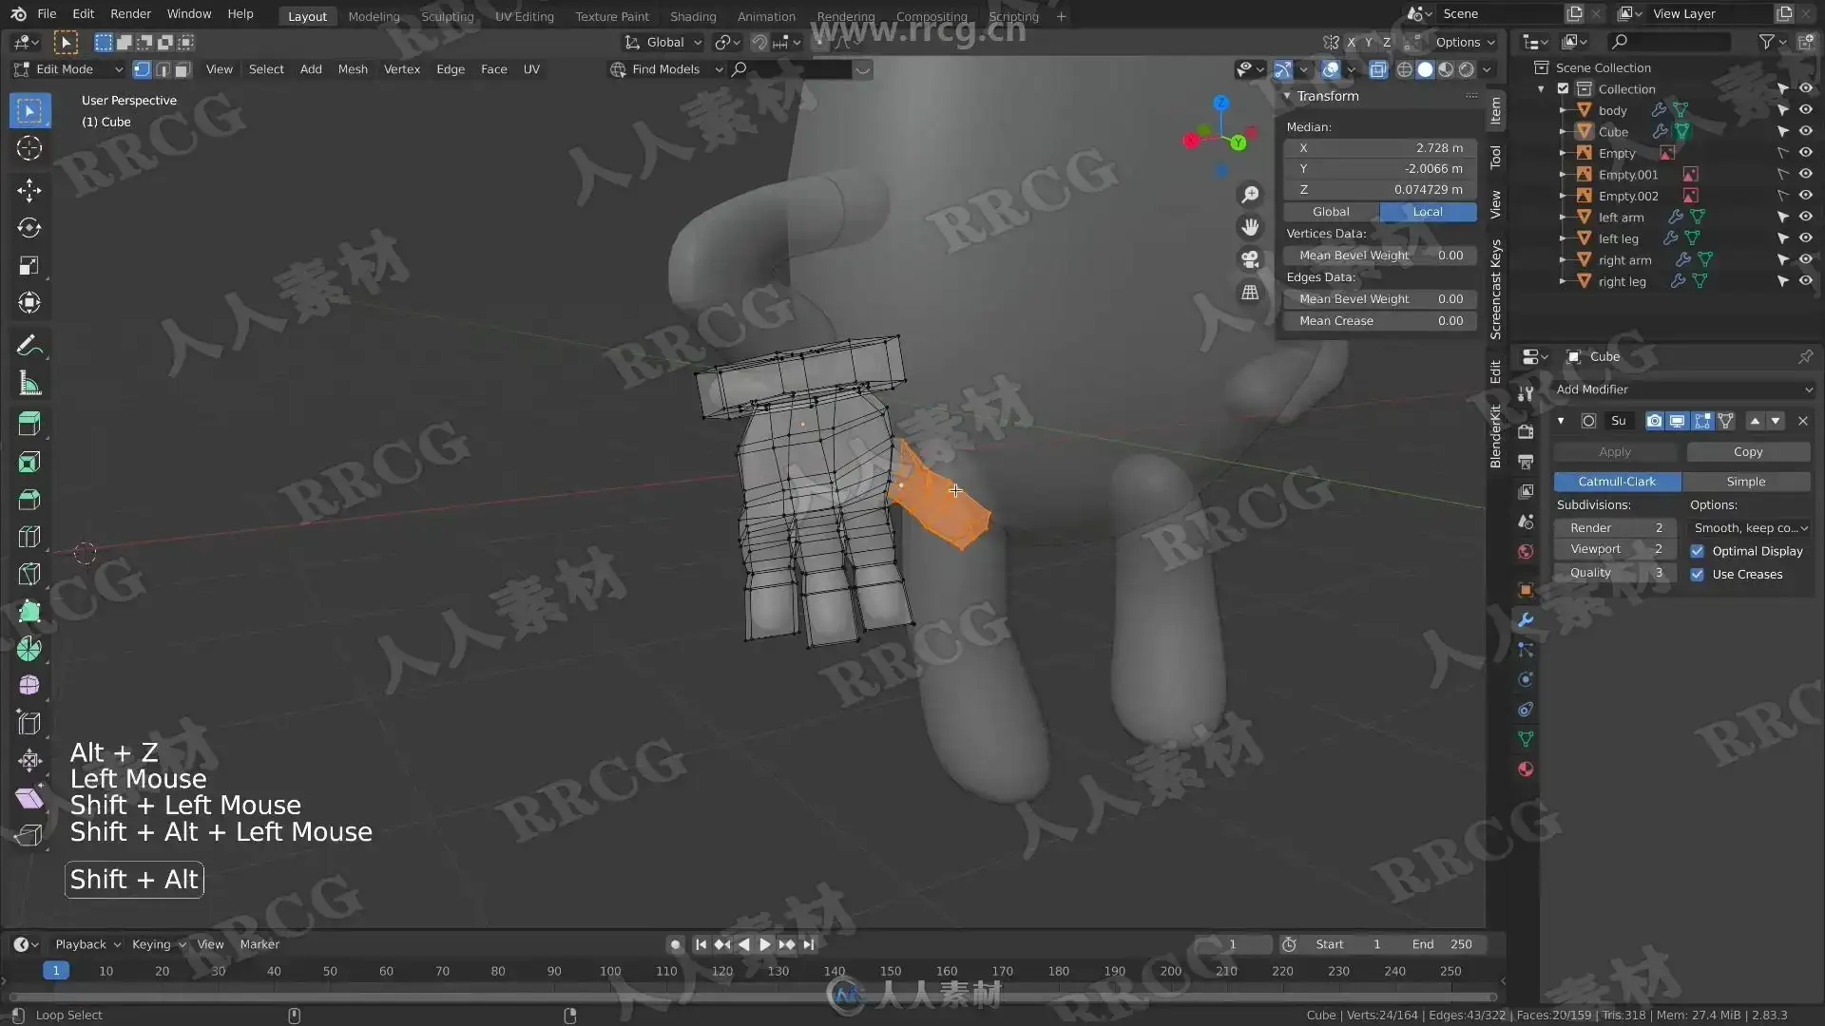The width and height of the screenshot is (1825, 1026).
Task: Toggle the Optimal Display checkbox
Action: pos(1697,551)
